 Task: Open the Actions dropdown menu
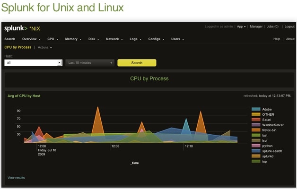click(x=44, y=47)
